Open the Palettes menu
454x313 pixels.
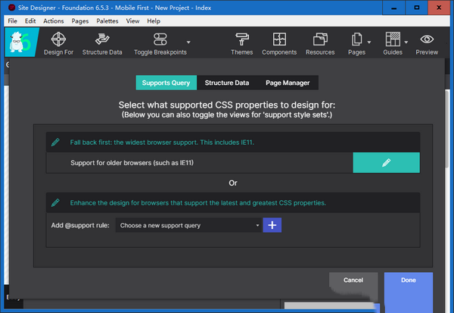pyautogui.click(x=107, y=21)
